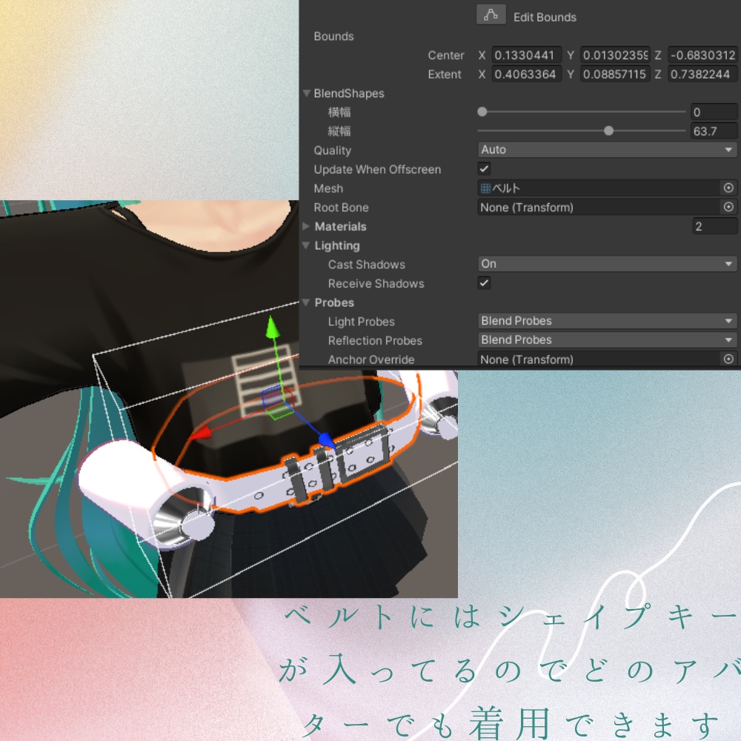Select the Bounds Center X value field
The height and width of the screenshot is (741, 741).
(x=528, y=55)
